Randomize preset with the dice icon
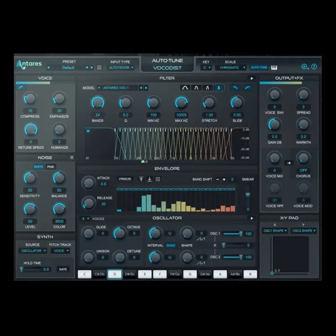Image resolution: width=336 pixels, height=336 pixels. (x=99, y=68)
